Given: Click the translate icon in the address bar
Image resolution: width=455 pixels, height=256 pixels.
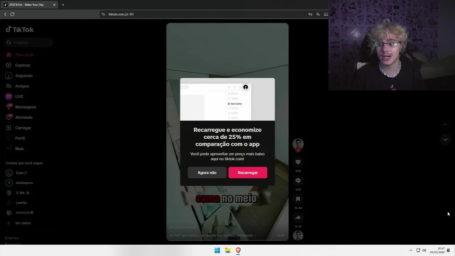Looking at the screenshot, I should pyautogui.click(x=318, y=14).
